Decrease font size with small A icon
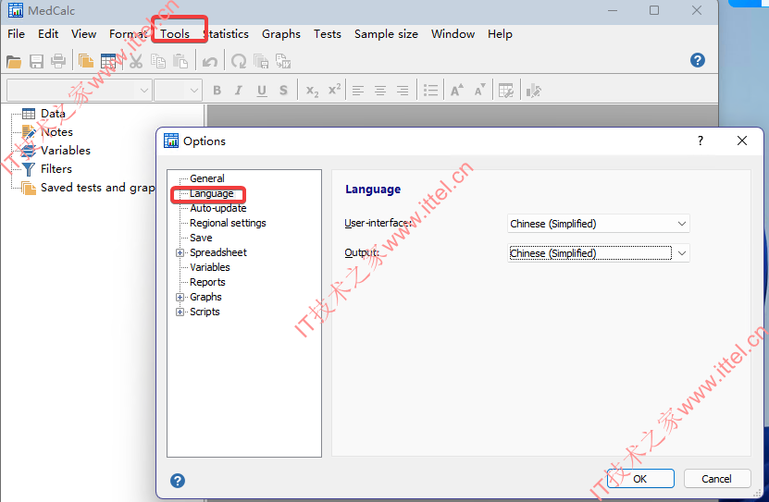This screenshot has height=502, width=769. [x=479, y=91]
